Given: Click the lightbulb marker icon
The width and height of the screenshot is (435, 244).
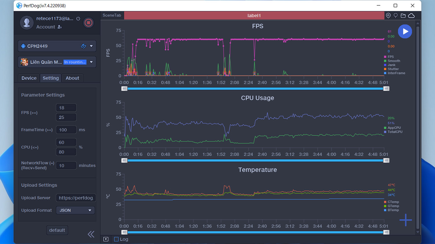Looking at the screenshot, I should 396,16.
